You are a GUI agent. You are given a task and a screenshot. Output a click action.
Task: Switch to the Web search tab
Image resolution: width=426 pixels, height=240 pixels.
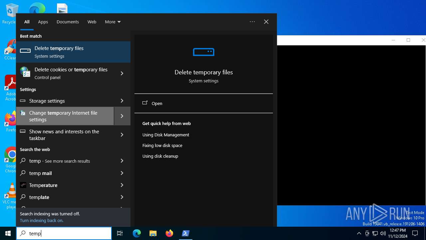(x=92, y=22)
